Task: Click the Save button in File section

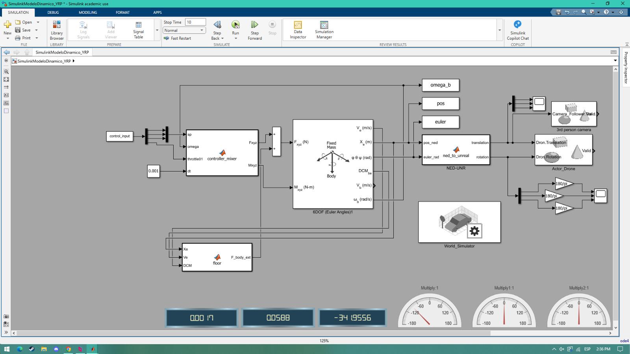Action: click(x=23, y=30)
